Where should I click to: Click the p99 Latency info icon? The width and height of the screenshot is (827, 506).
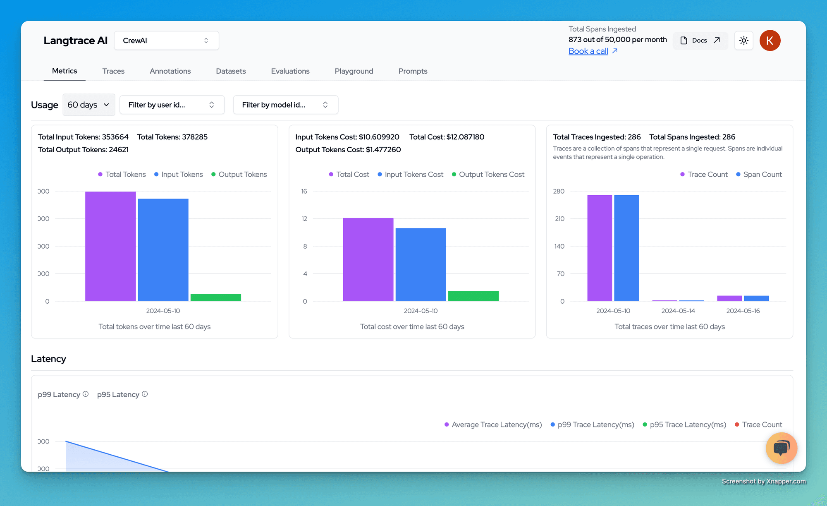click(x=86, y=394)
